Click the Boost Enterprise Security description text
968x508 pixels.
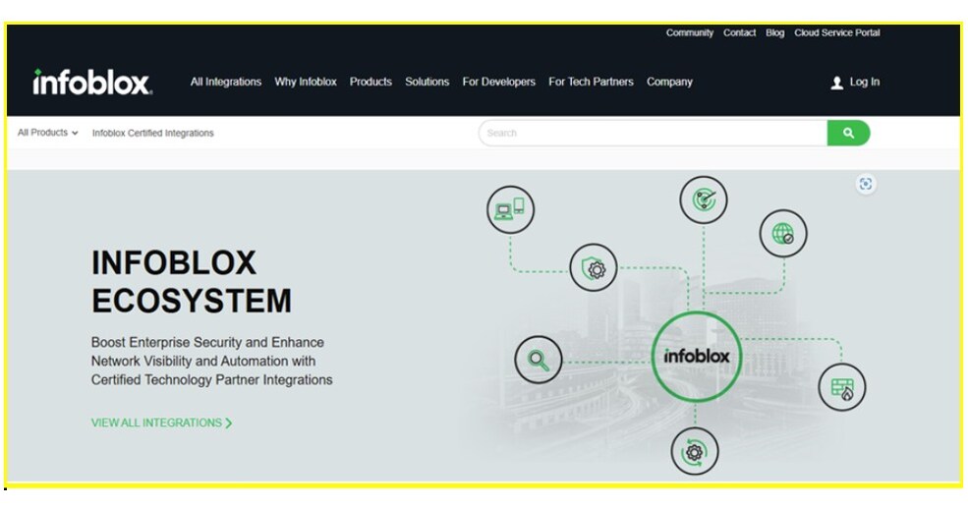(x=211, y=361)
